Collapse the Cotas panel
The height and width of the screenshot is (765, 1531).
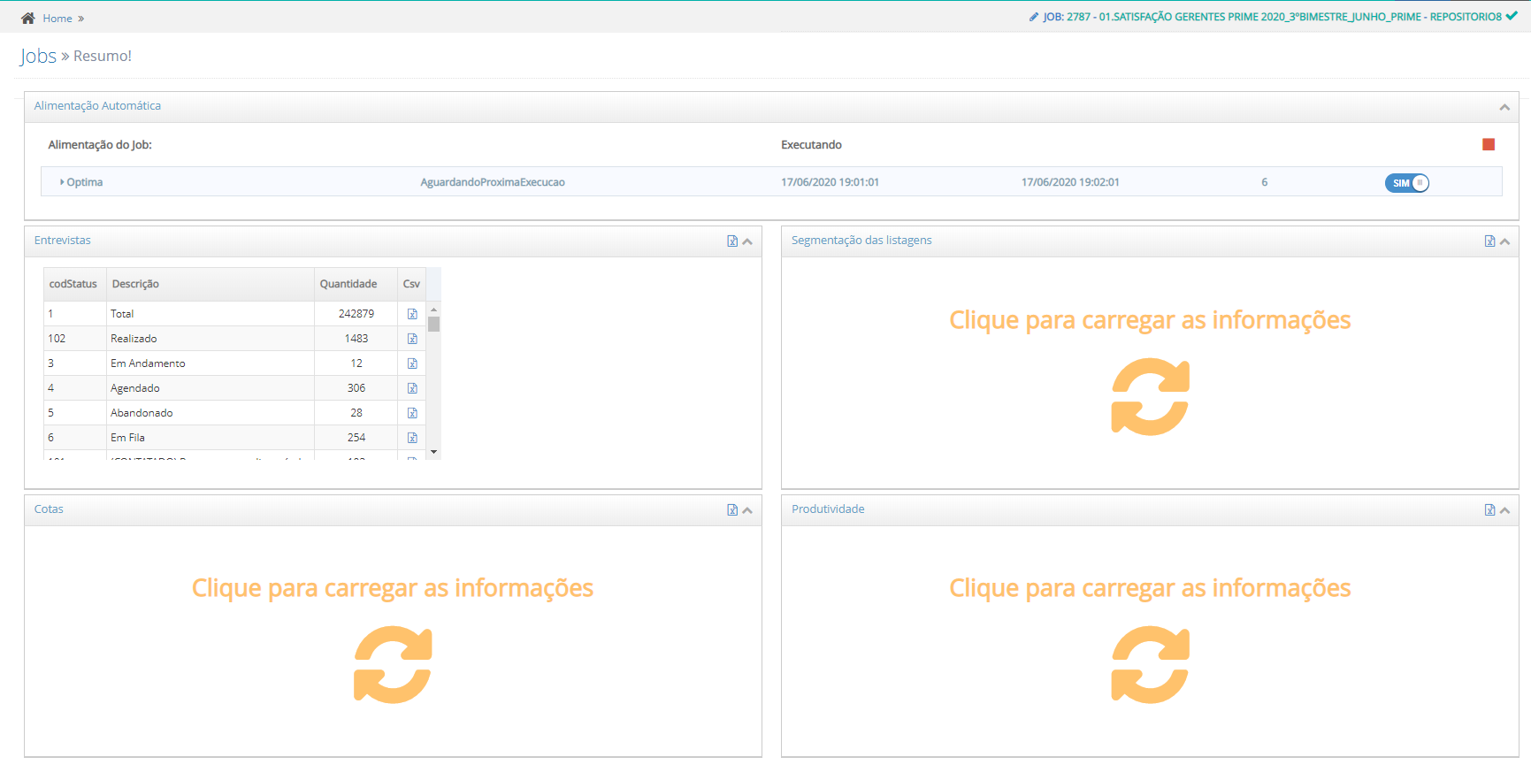click(x=747, y=510)
